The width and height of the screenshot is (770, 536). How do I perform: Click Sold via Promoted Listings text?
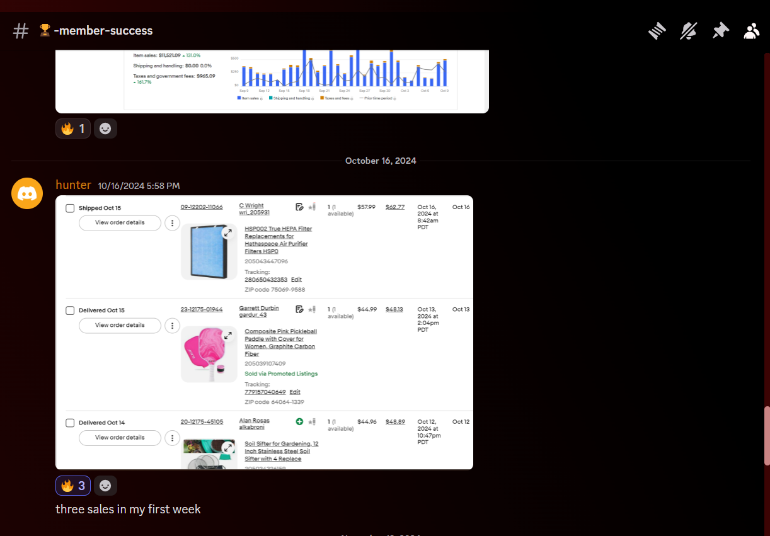pyautogui.click(x=281, y=373)
